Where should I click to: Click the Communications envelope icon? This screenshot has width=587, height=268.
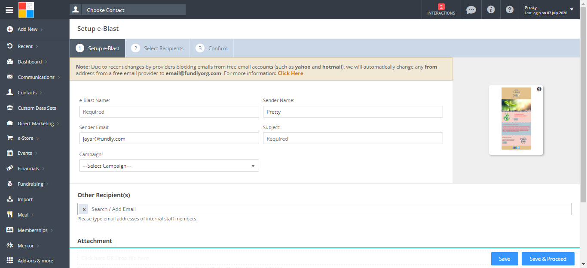point(9,77)
